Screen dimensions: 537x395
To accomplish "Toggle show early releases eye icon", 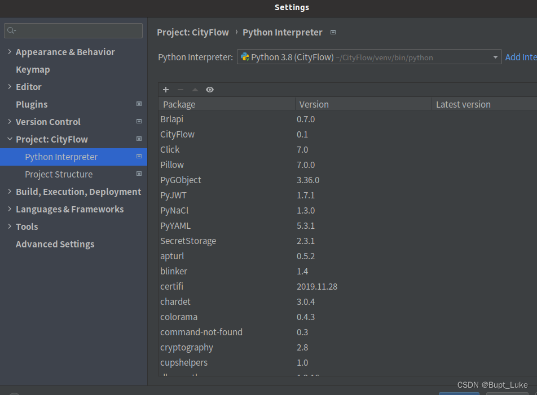I will tap(210, 90).
